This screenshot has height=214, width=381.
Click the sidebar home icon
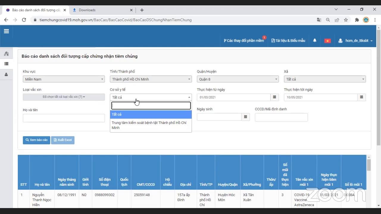pos(6,54)
